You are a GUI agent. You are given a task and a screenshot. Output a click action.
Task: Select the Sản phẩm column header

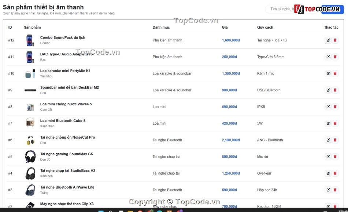[x=32, y=28]
